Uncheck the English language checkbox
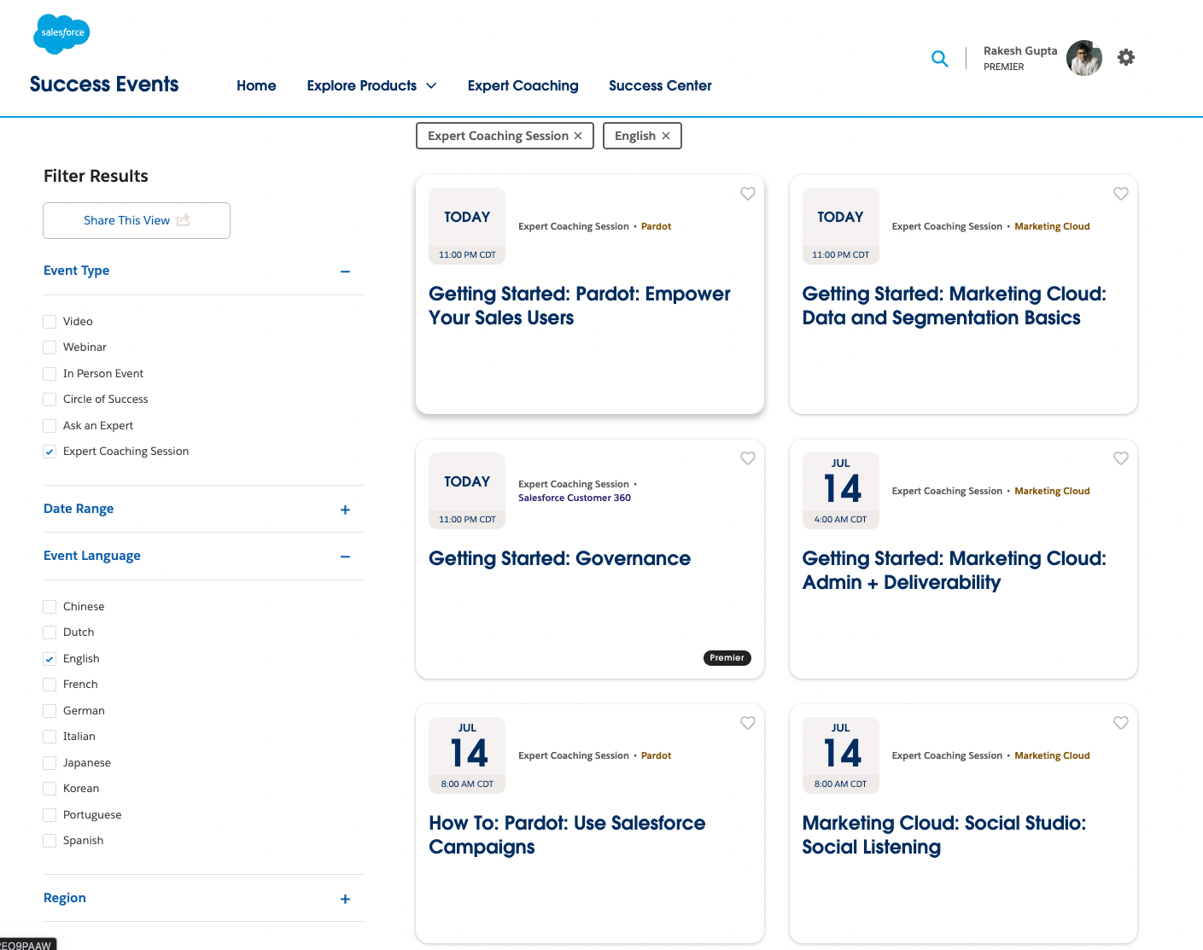The height and width of the screenshot is (950, 1203). point(50,659)
